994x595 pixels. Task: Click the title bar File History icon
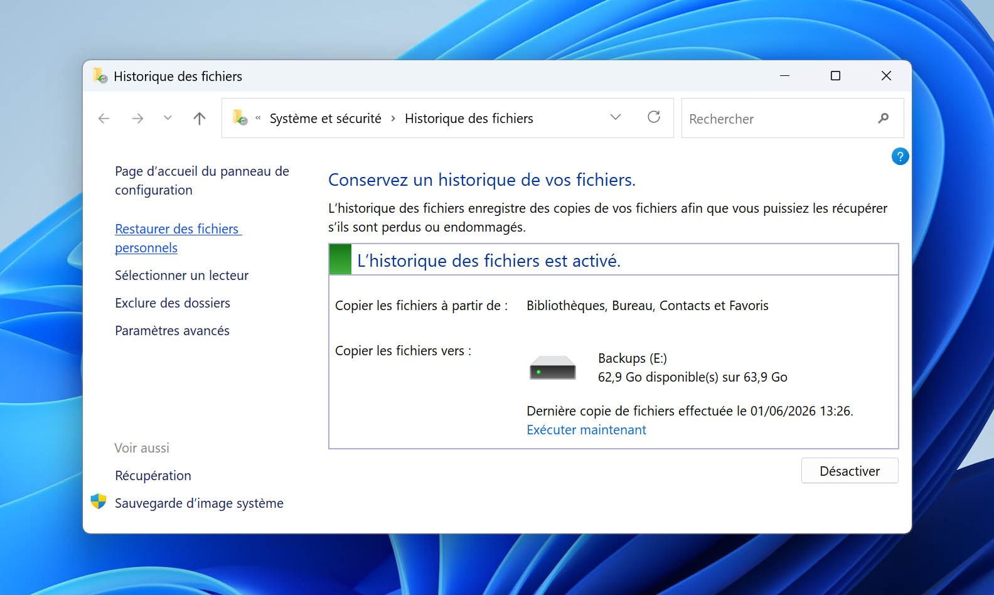click(x=100, y=76)
